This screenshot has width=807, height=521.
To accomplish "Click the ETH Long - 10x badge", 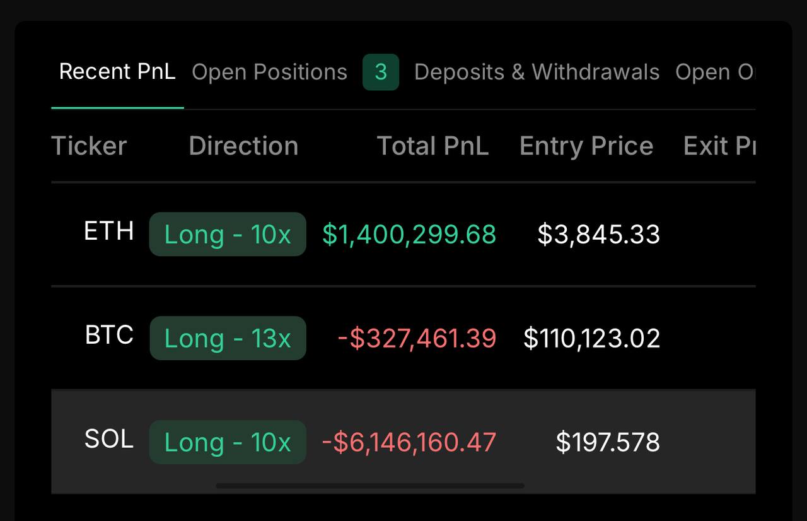I will (228, 235).
